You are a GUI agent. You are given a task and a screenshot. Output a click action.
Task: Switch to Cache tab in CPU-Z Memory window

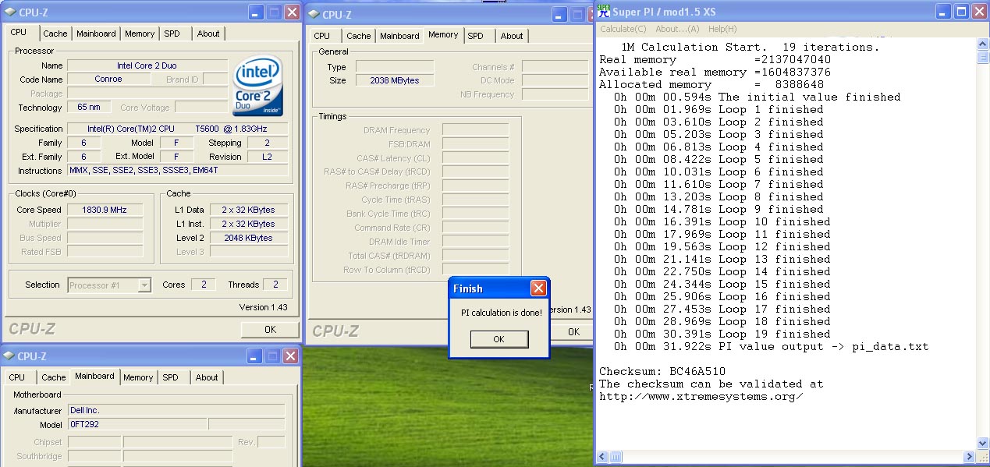[x=359, y=36]
